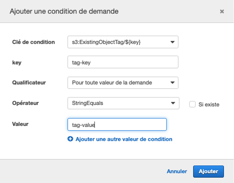Click the StringEquals caret arrow icon
This screenshot has height=183, width=234.
click(173, 103)
